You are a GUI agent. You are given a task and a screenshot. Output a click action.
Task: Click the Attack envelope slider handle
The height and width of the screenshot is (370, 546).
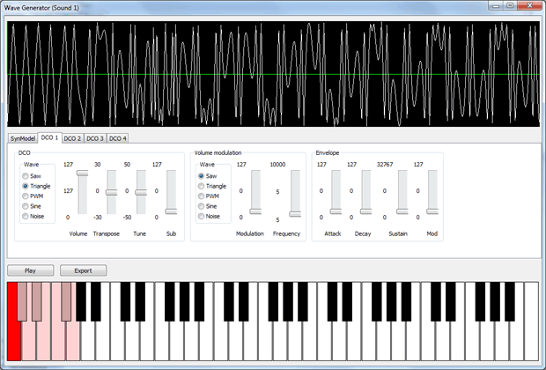point(336,211)
